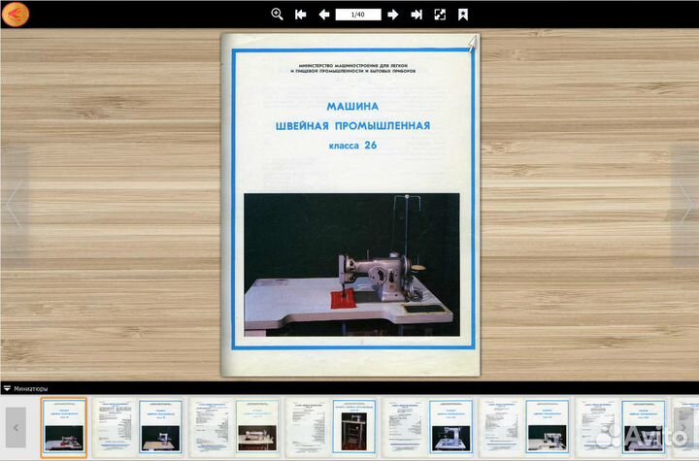Open the fourth thumbnail with table stand
Screen dimensions: 699x461
330,426
